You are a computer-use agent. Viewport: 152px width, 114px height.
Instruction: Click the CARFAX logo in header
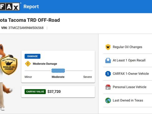10,7
